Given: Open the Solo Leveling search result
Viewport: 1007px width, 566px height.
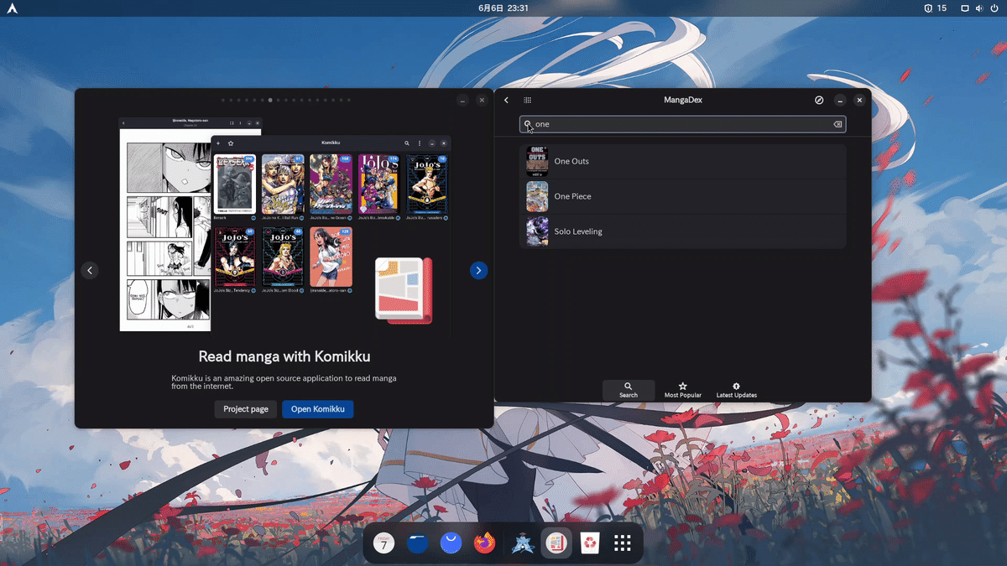Looking at the screenshot, I should coord(682,231).
